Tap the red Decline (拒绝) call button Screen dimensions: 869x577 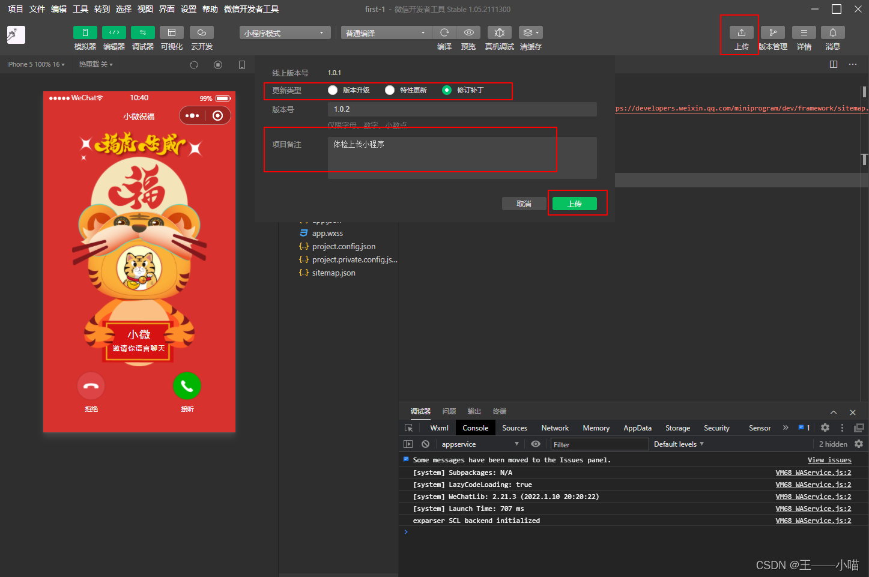(x=91, y=386)
